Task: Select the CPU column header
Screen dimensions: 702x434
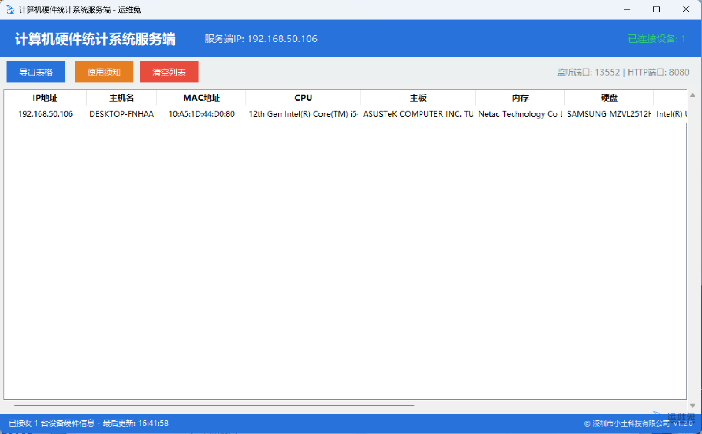Action: [303, 98]
